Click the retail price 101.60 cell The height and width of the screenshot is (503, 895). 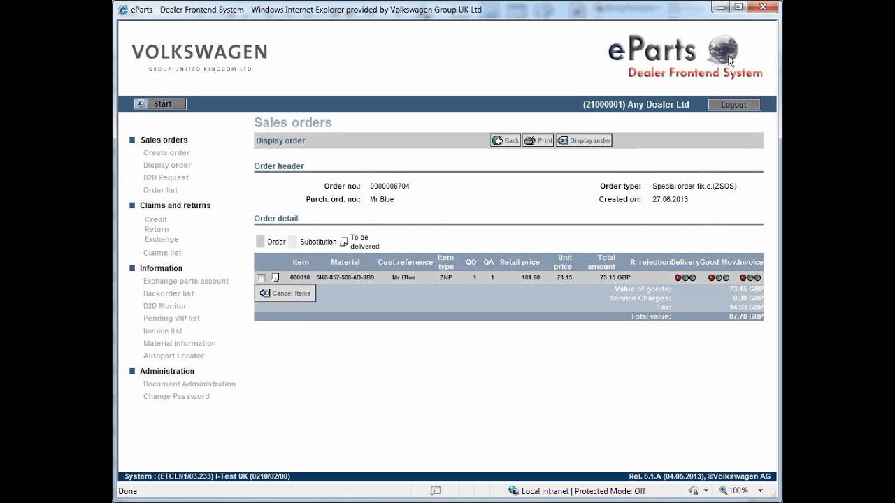531,278
